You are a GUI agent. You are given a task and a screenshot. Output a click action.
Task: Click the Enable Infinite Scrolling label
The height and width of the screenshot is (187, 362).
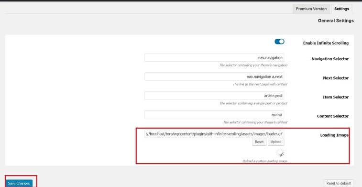click(326, 43)
